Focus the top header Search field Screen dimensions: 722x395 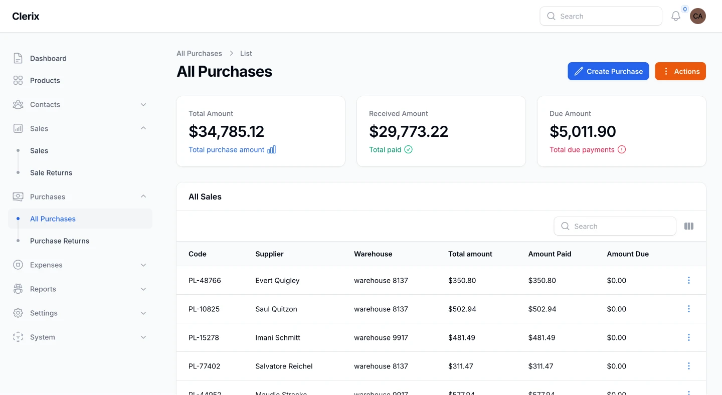click(x=601, y=16)
